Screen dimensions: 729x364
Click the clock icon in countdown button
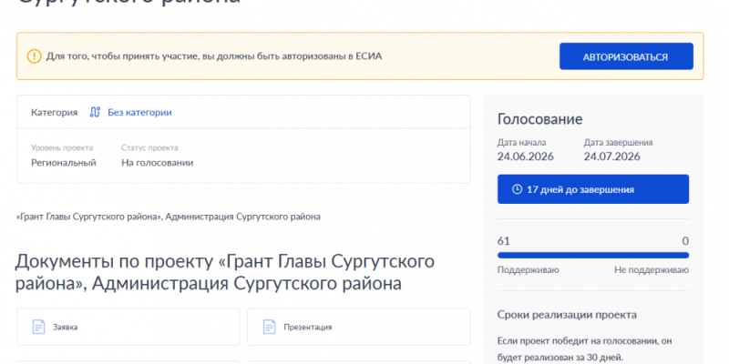pos(517,189)
